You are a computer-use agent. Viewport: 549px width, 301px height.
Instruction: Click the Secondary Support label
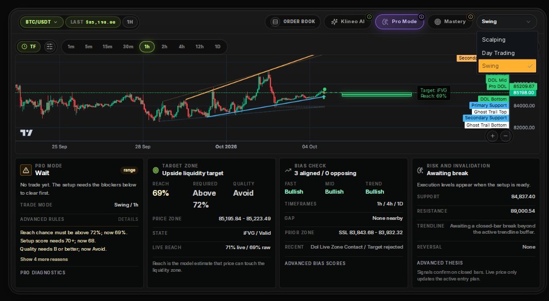tap(486, 118)
